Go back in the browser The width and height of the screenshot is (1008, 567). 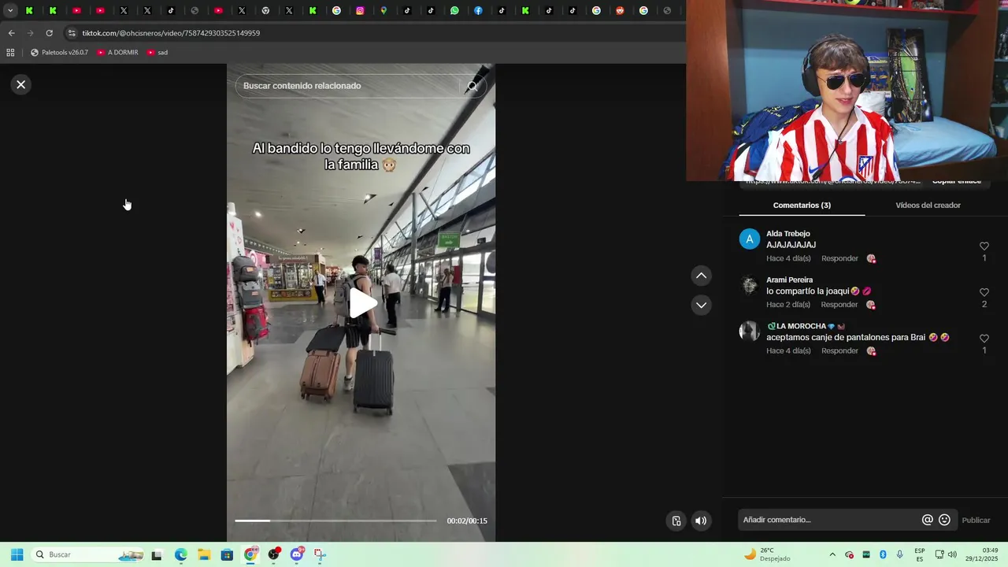11,33
